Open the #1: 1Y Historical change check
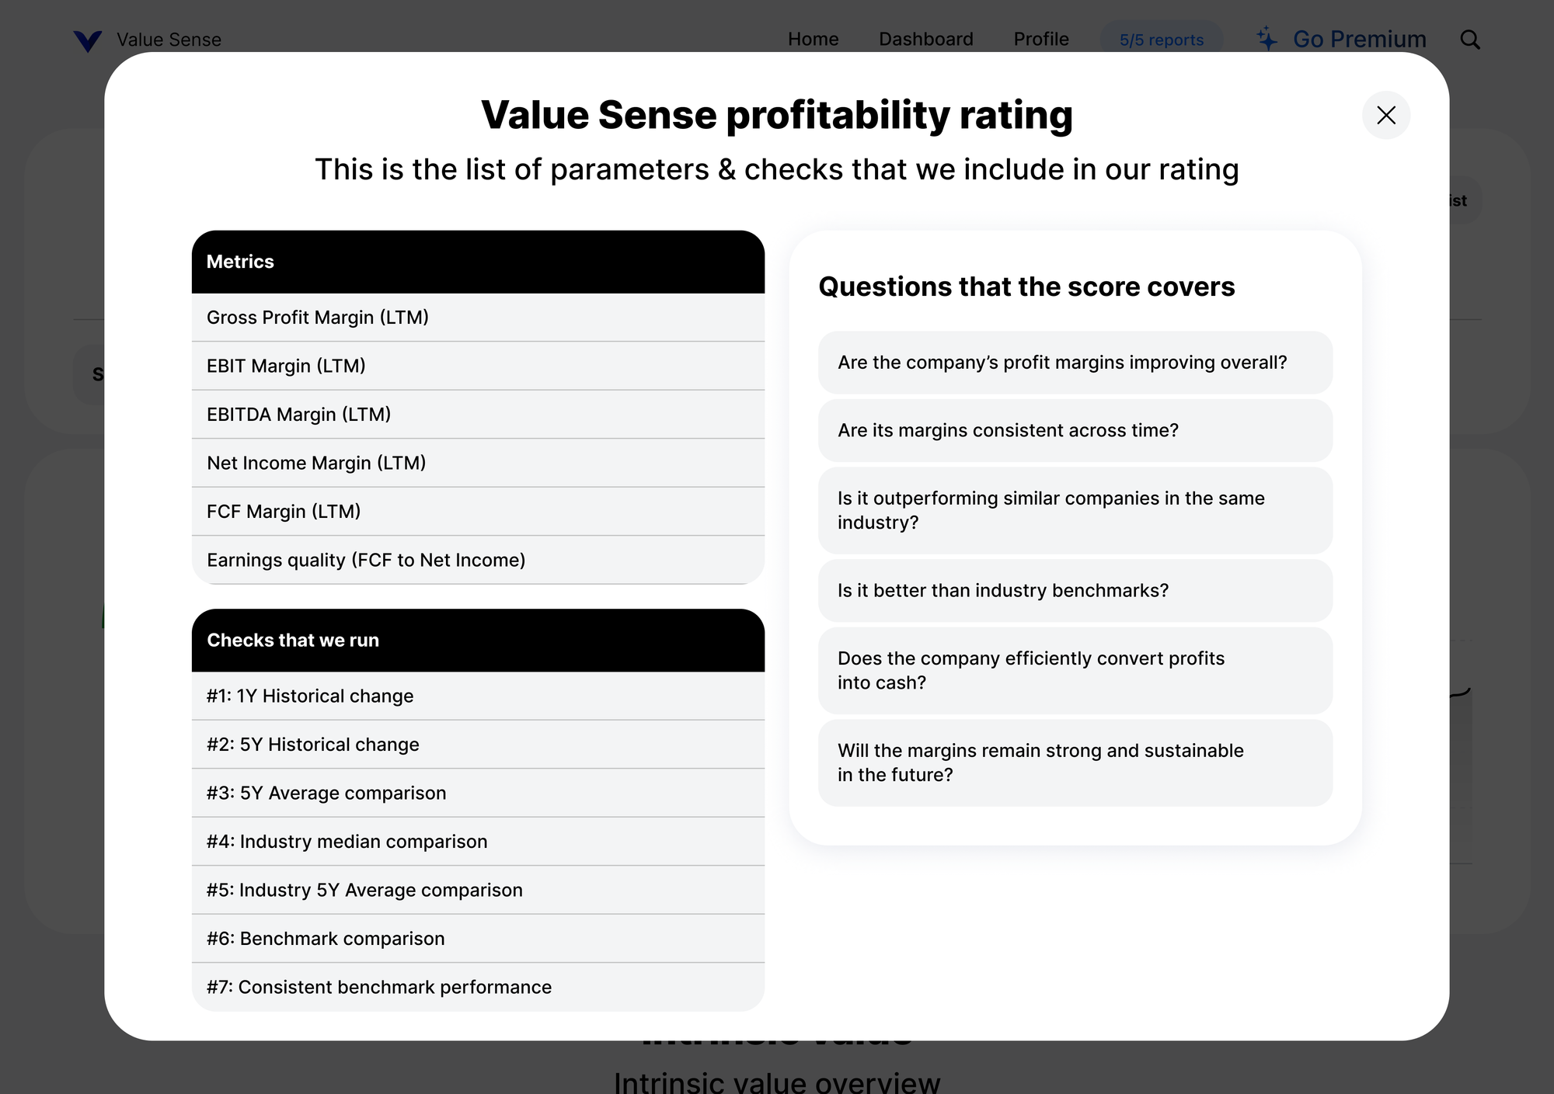Screen dimensions: 1554x1094 point(477,696)
